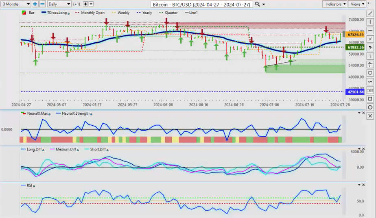Select the comment callout annotation tool
376x218 pixels.
tap(370, 73)
